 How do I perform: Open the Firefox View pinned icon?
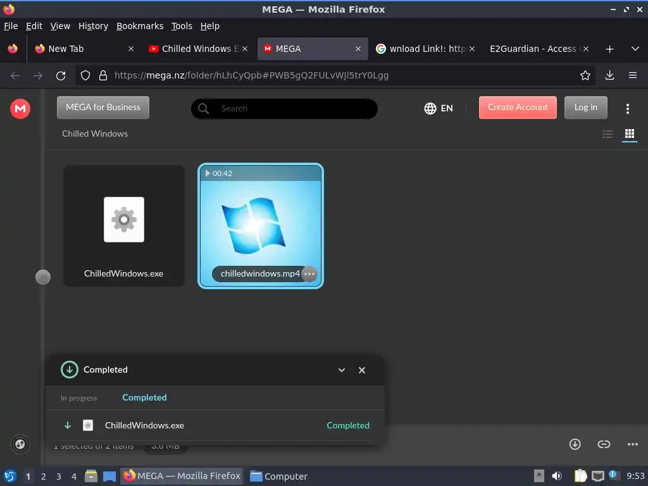(x=13, y=49)
